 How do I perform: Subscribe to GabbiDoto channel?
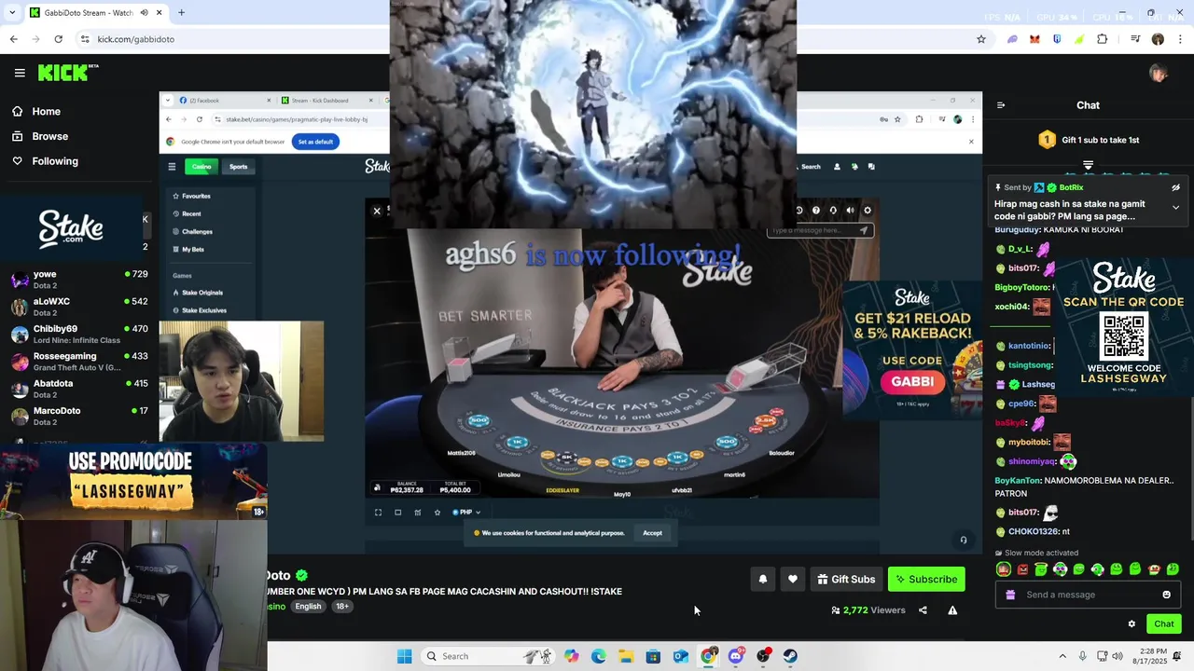pyautogui.click(x=926, y=580)
